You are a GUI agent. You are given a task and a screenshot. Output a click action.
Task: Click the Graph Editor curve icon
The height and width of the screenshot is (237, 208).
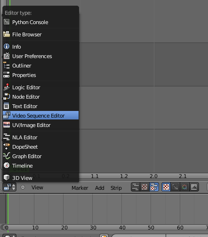click(7, 156)
